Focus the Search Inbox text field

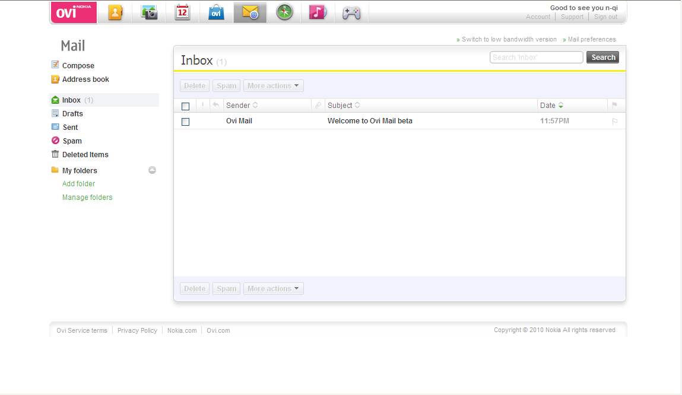pos(537,58)
